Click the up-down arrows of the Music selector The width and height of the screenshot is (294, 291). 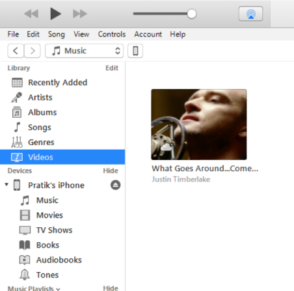118,51
